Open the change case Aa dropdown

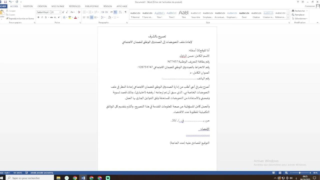72,12
